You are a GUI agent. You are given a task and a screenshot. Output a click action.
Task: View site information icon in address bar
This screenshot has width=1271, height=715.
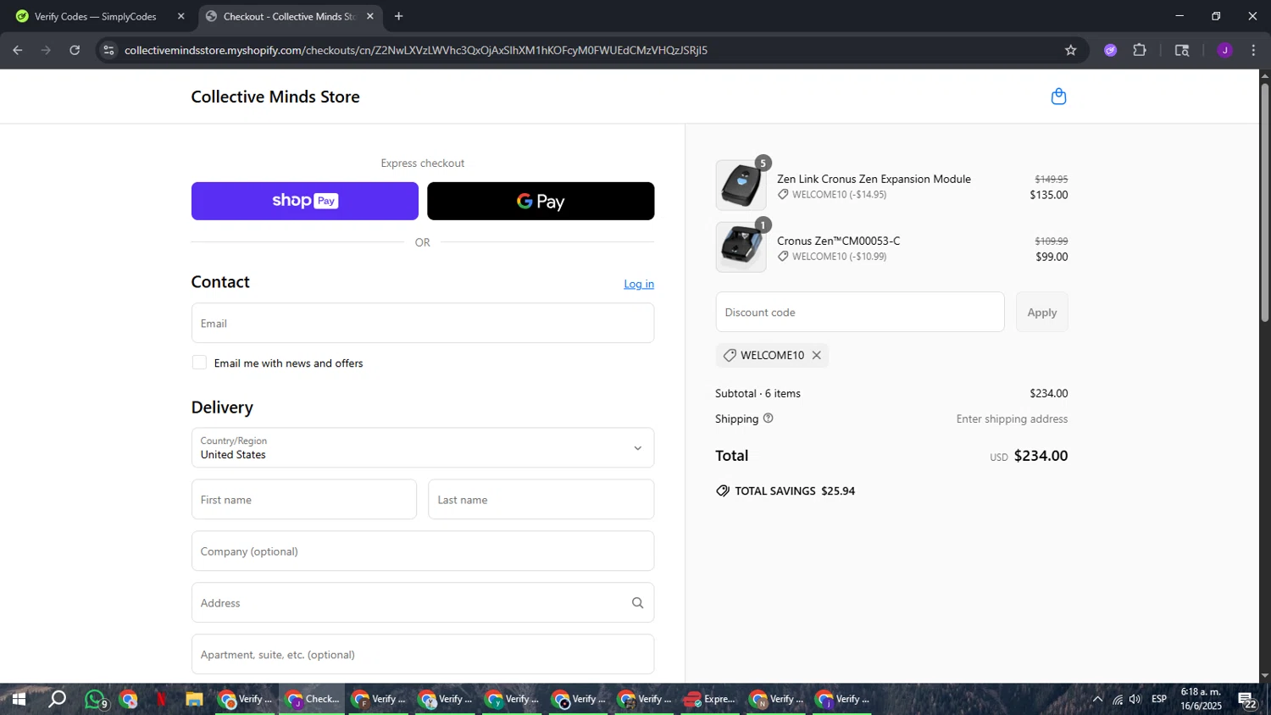(108, 50)
